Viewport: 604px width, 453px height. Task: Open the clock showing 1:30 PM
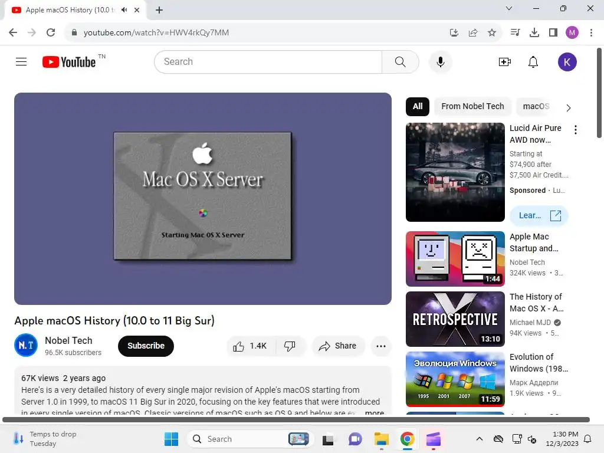point(562,439)
